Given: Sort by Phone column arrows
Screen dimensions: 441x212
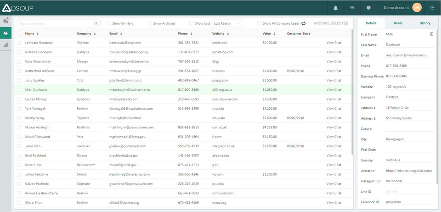Looking at the screenshot, I should click(x=191, y=33).
